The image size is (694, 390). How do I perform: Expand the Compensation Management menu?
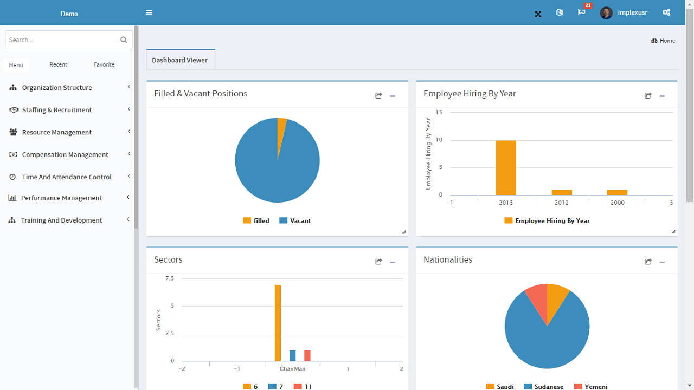(x=69, y=155)
